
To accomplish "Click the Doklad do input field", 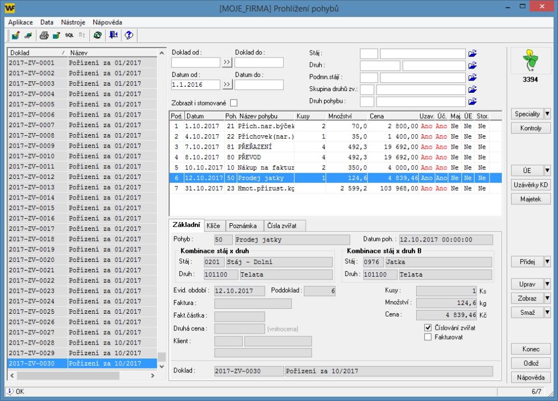I will point(259,62).
